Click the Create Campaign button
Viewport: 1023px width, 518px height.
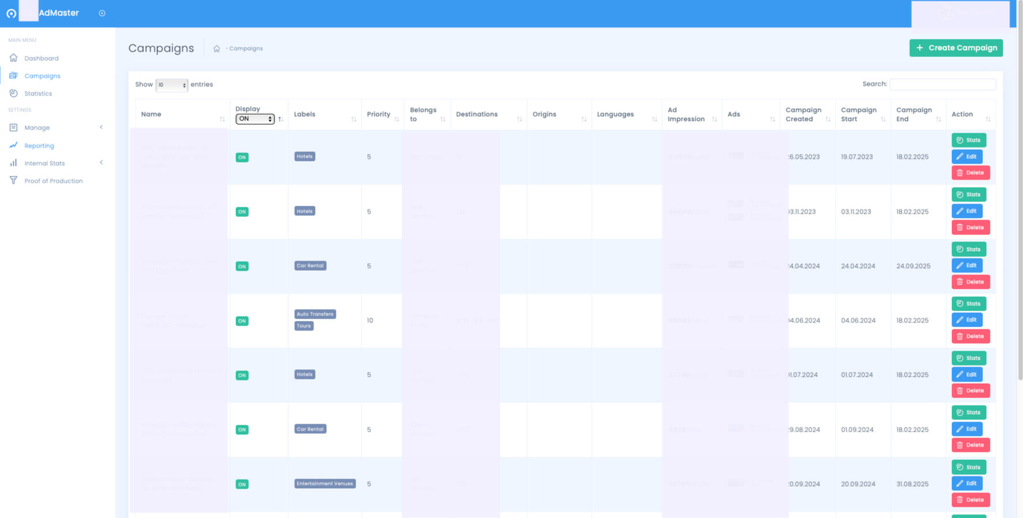pos(956,48)
